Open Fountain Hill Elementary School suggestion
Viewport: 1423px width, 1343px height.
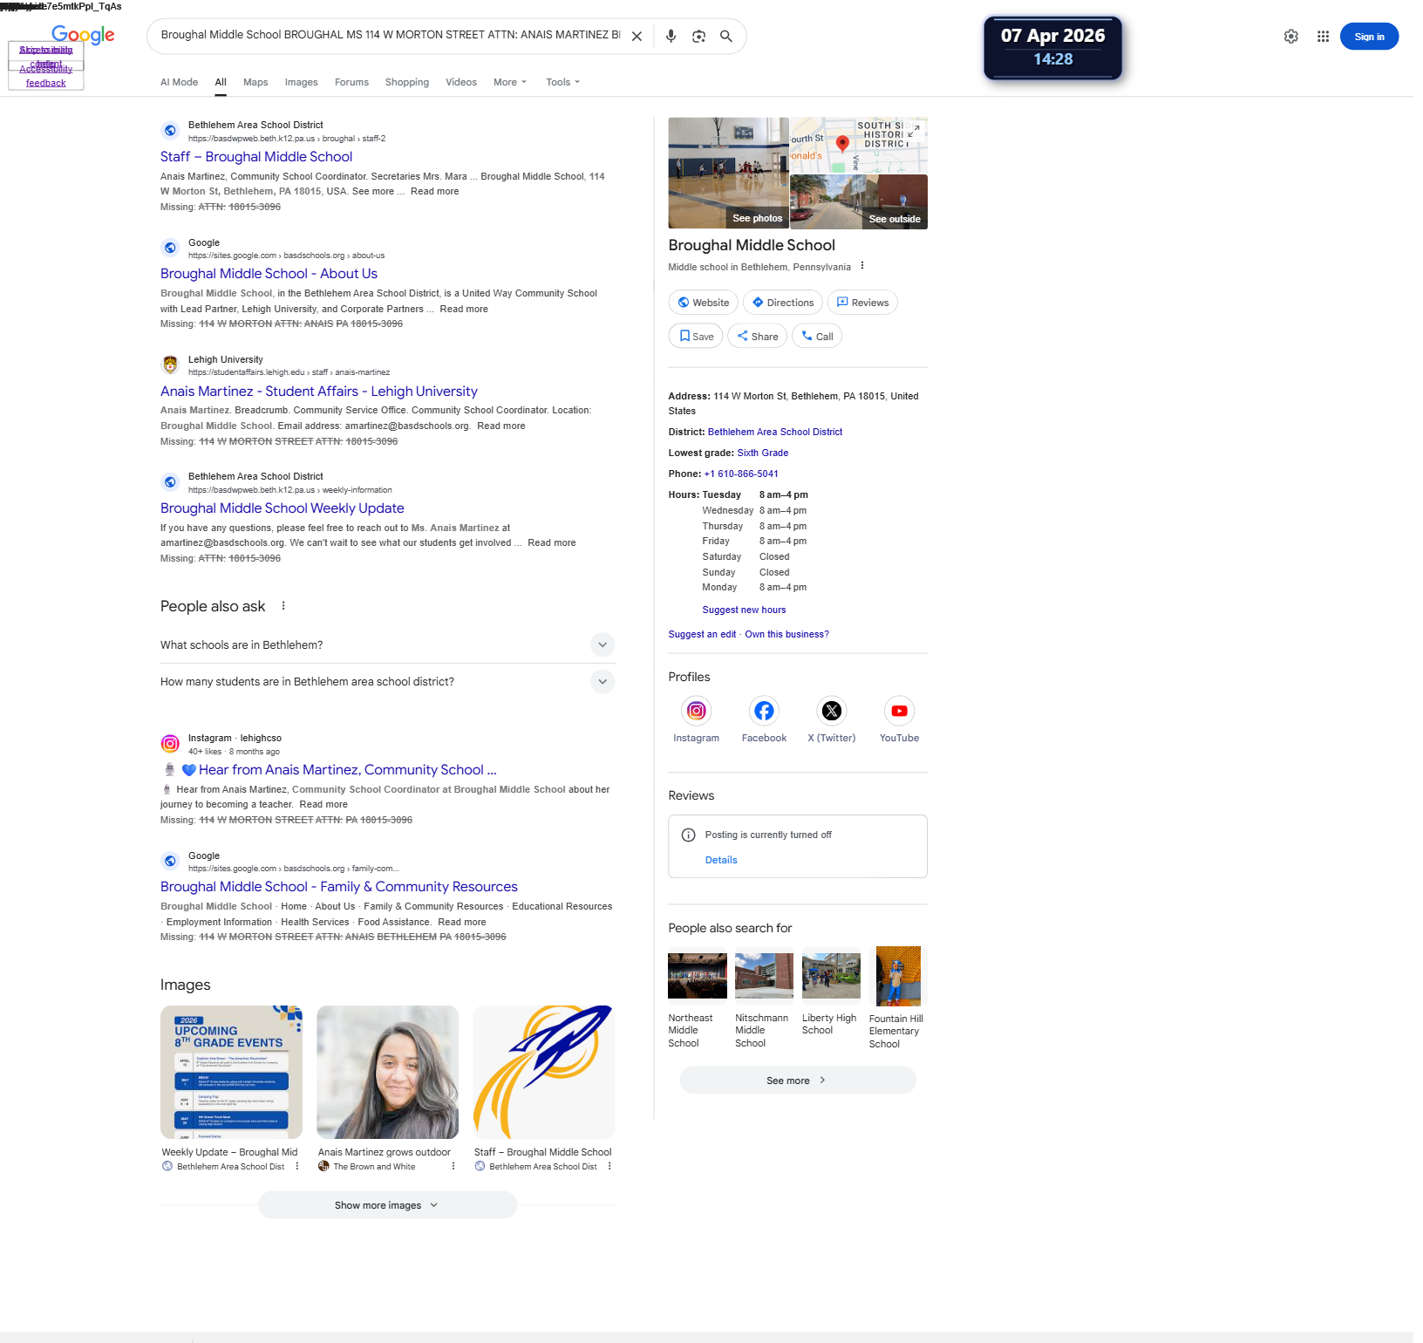coord(898,999)
